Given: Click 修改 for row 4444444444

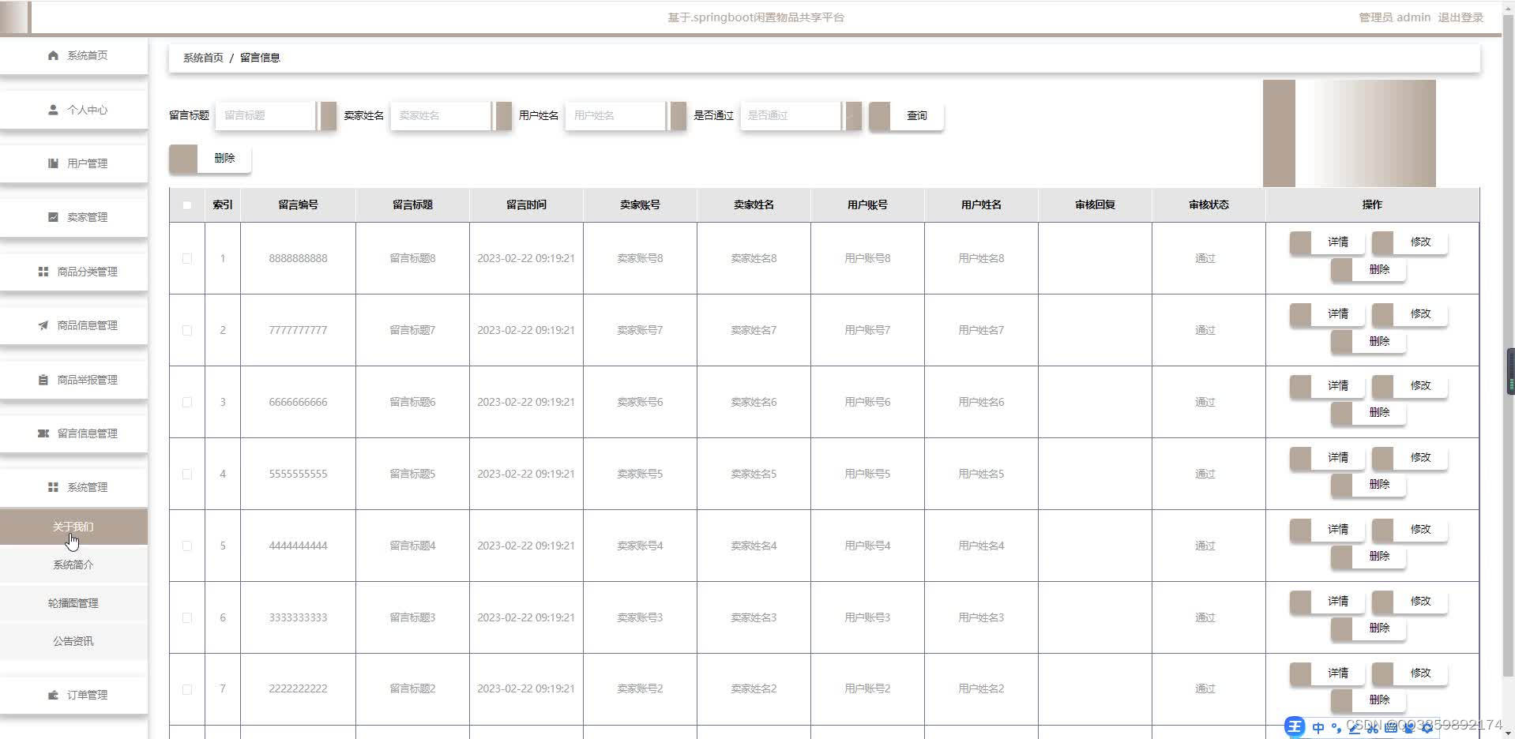Looking at the screenshot, I should (x=1410, y=530).
